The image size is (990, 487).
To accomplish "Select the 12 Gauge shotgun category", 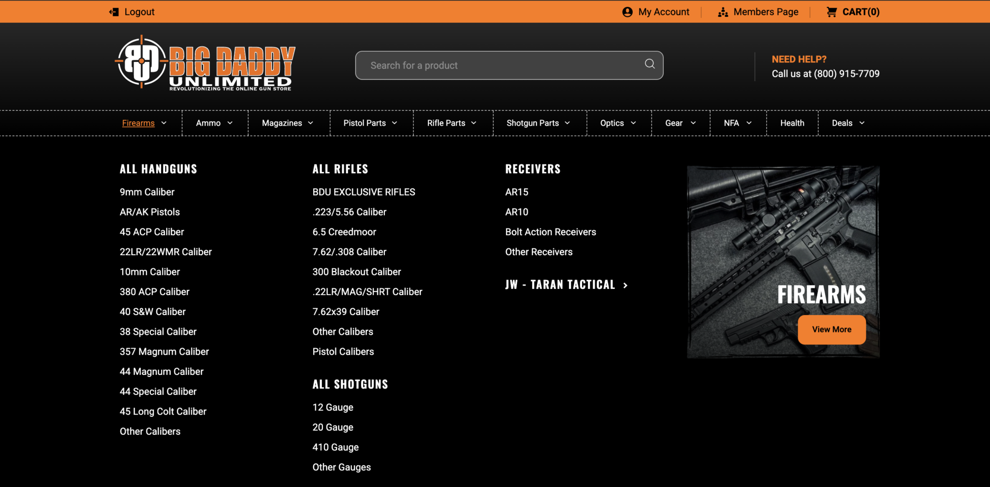I will (333, 407).
